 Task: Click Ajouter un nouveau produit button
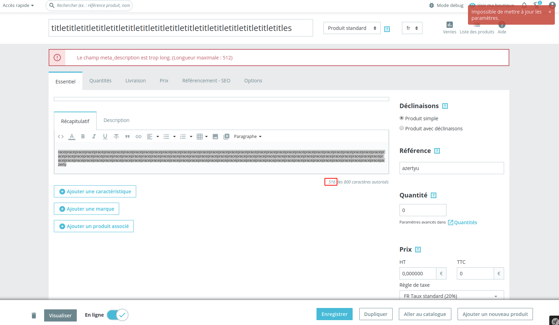tap(495, 314)
